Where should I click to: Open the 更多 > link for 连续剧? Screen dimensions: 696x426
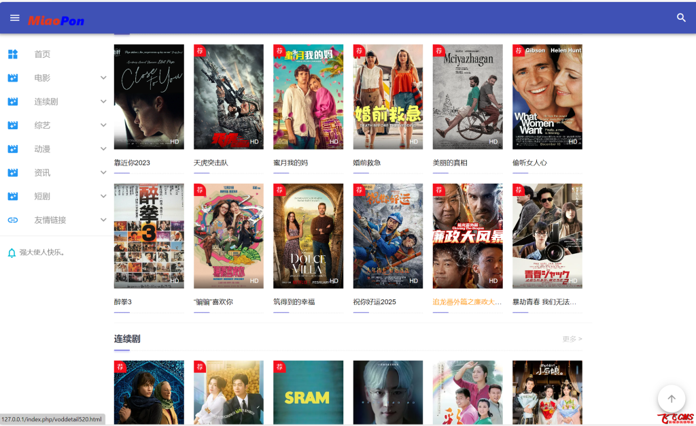pyautogui.click(x=572, y=339)
